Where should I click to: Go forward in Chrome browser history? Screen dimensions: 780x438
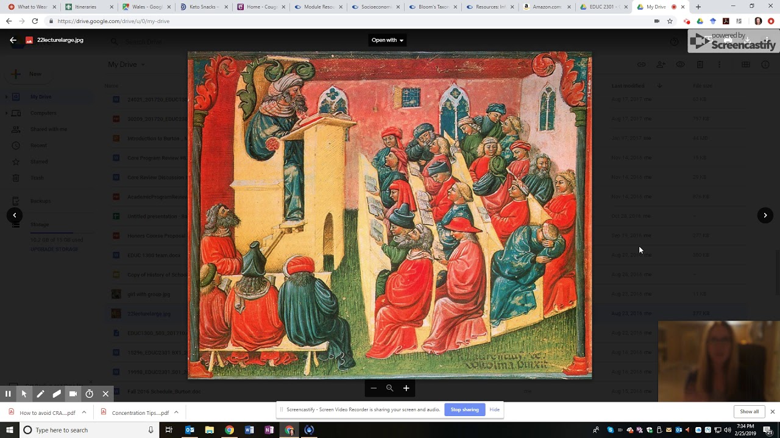click(x=22, y=21)
